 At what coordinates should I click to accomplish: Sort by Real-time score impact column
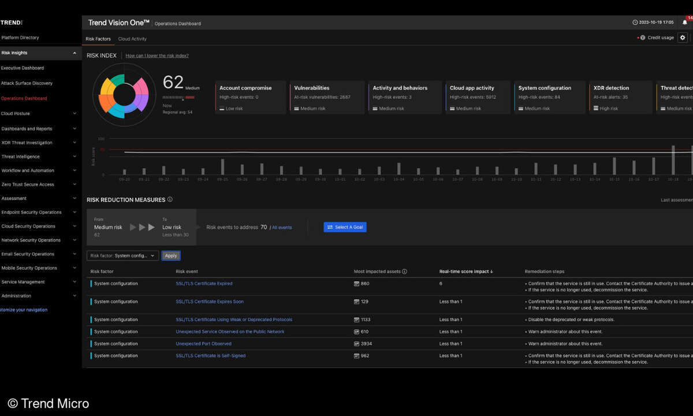click(x=466, y=272)
